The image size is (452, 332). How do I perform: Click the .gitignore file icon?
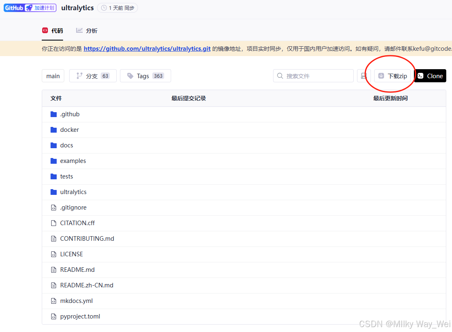[54, 208]
